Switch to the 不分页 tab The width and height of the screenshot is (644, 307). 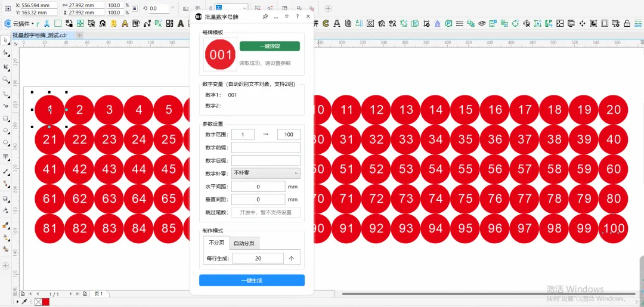216,243
